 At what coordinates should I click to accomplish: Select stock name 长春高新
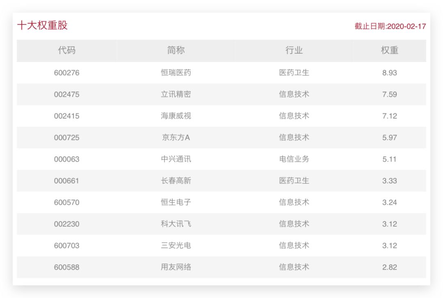coord(176,181)
